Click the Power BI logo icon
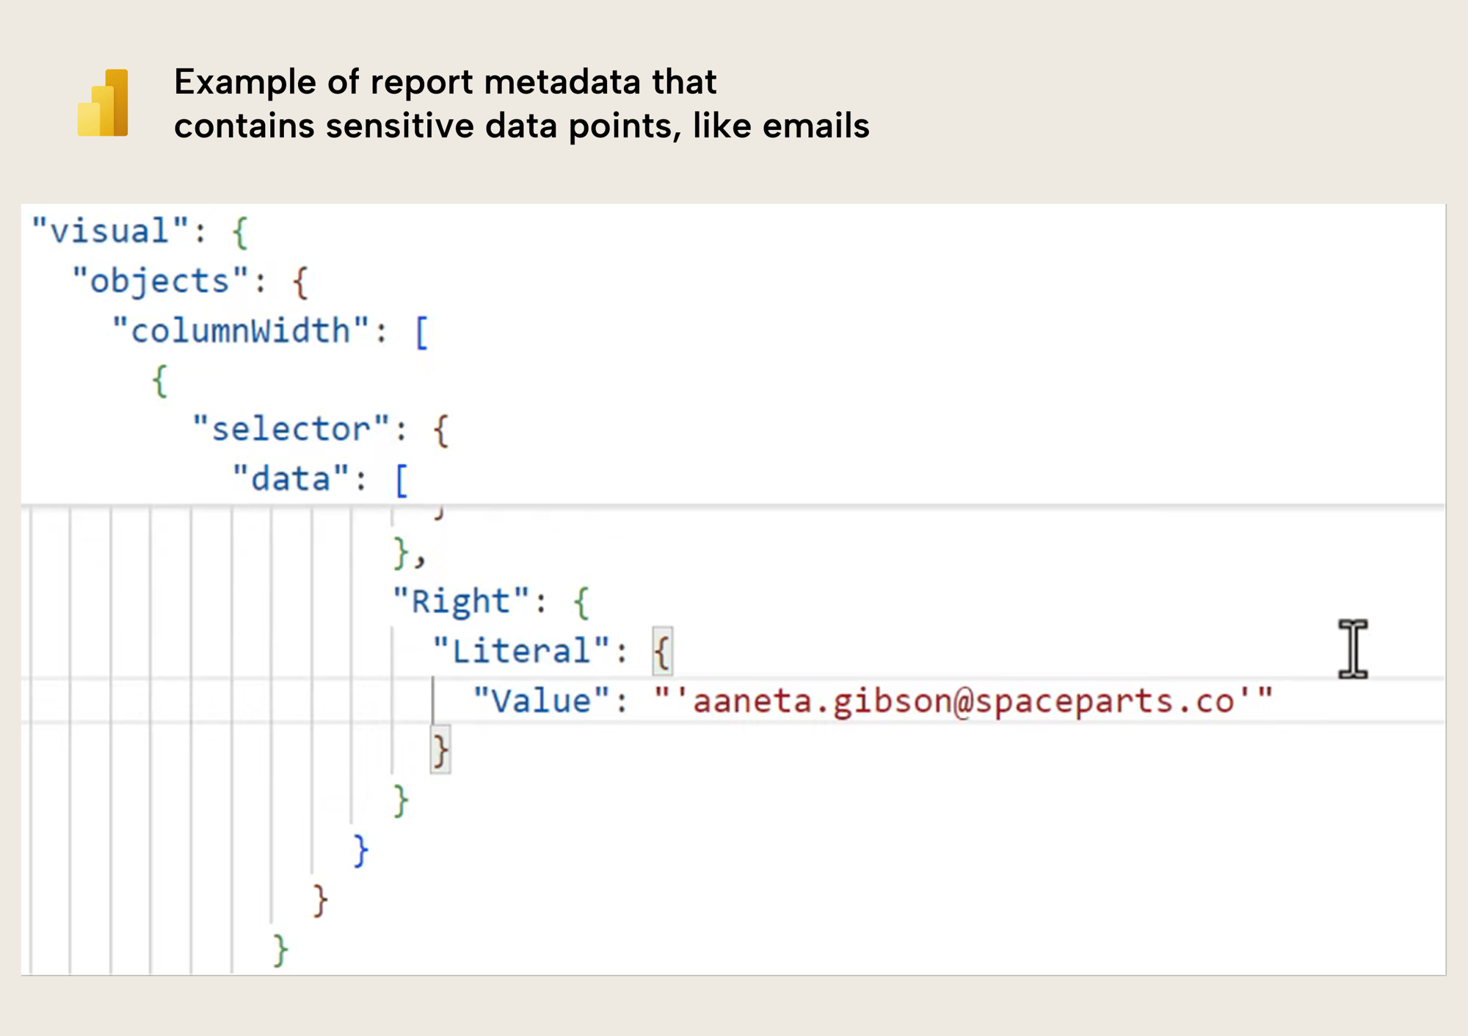This screenshot has height=1036, width=1468. pos(103,103)
